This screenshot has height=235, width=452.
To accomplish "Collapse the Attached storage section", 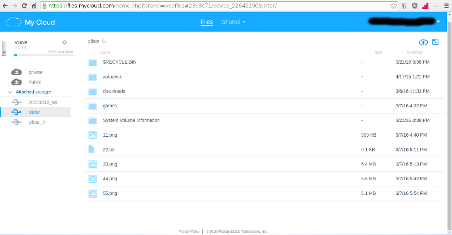I will pyautogui.click(x=10, y=92).
